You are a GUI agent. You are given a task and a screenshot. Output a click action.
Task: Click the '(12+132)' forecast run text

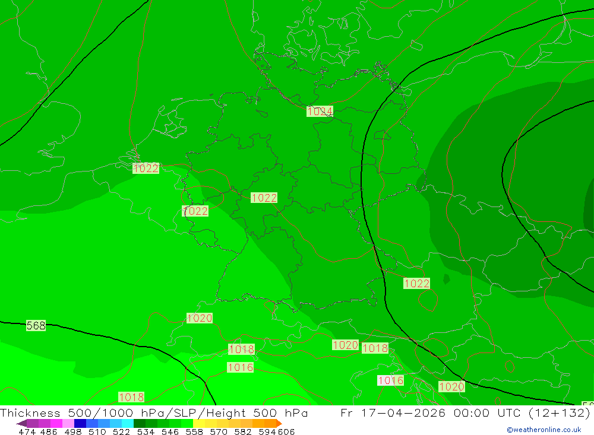coord(559,412)
